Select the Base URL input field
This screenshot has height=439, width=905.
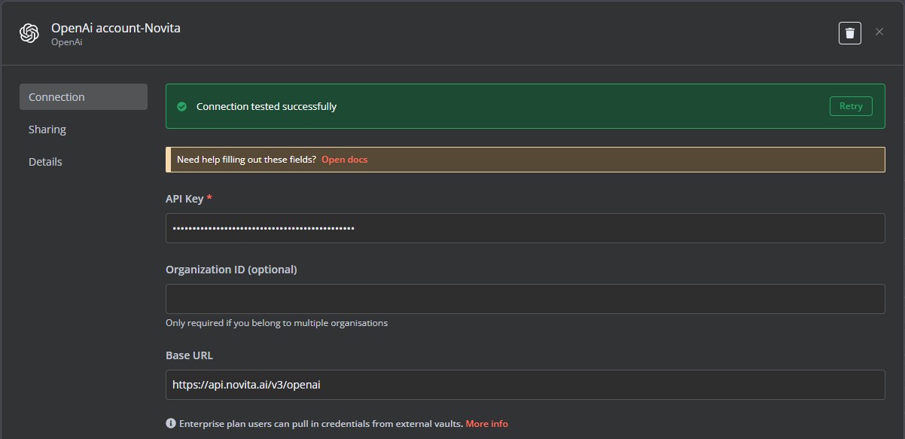click(525, 385)
